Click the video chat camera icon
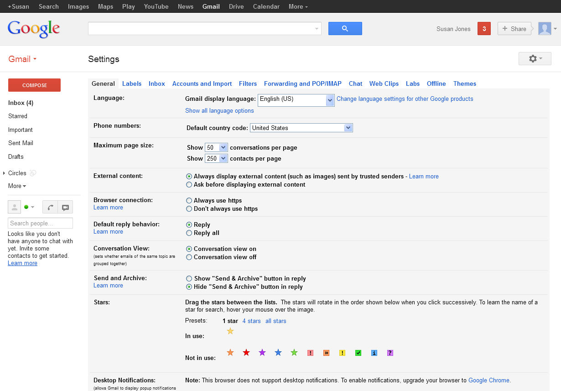 coord(65,207)
